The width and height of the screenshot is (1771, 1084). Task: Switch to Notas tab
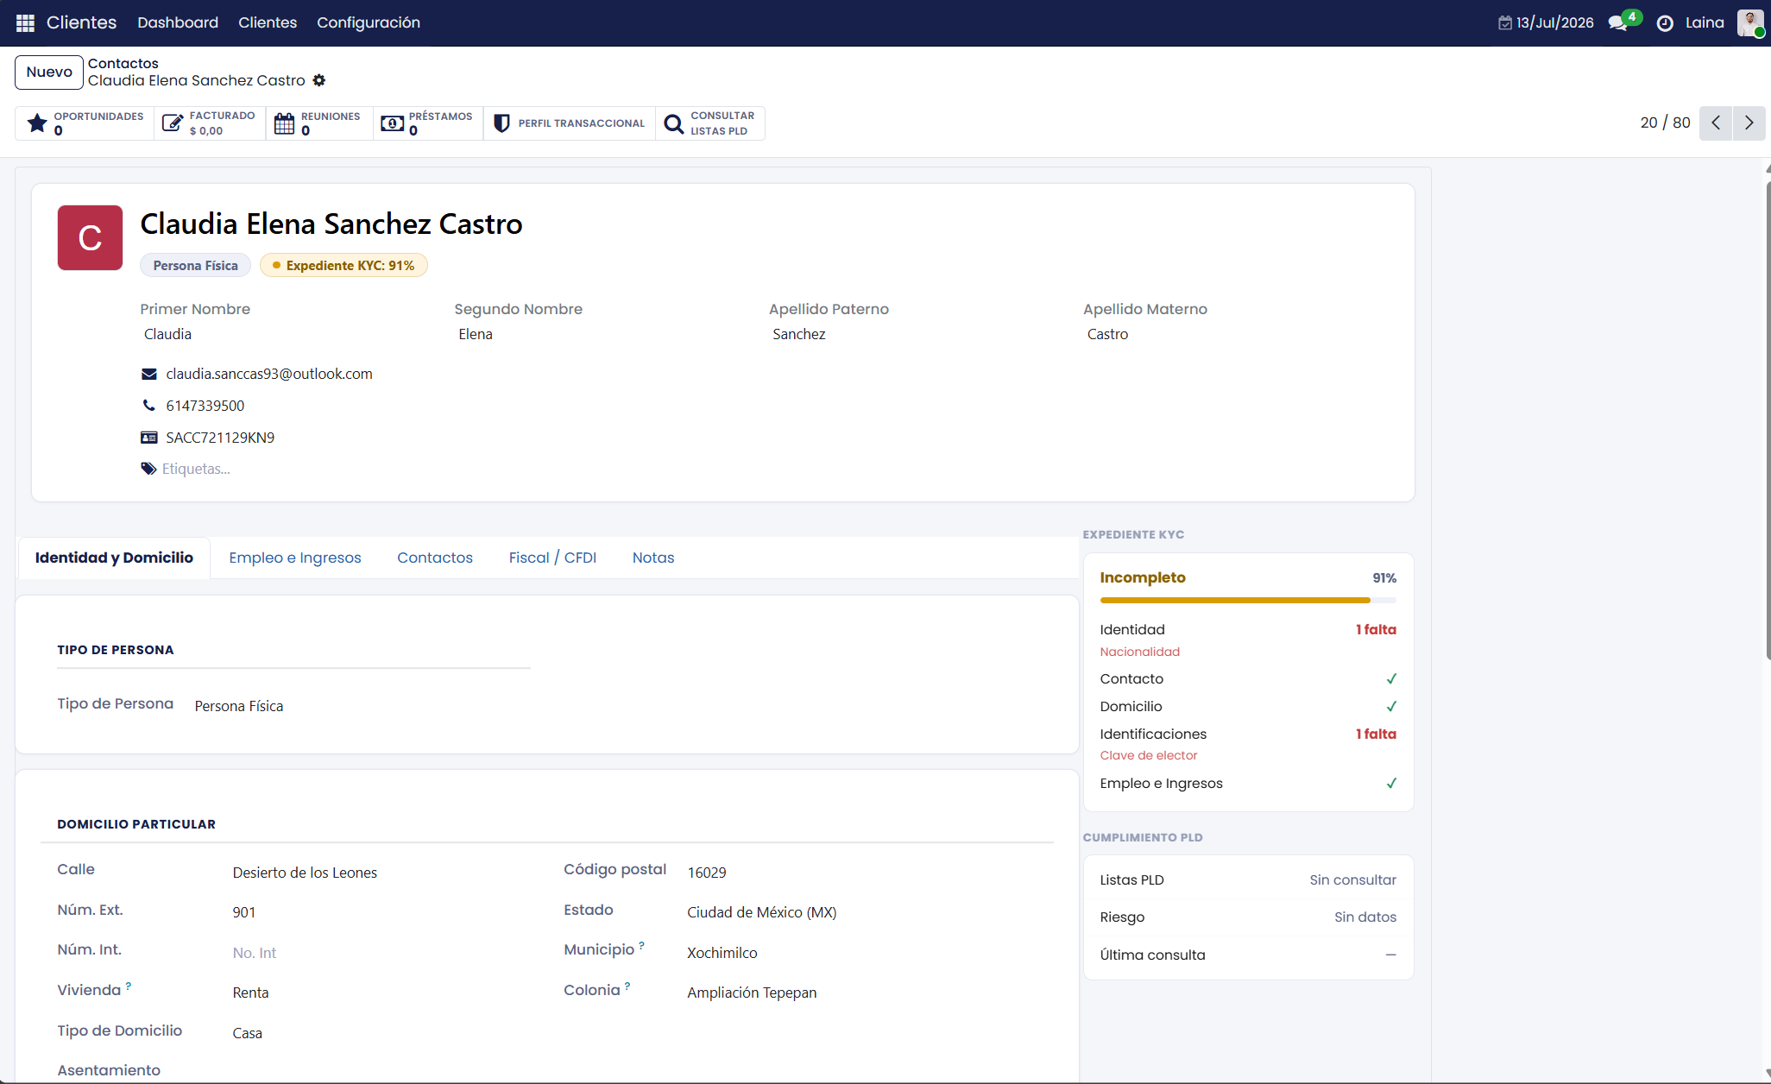point(653,558)
